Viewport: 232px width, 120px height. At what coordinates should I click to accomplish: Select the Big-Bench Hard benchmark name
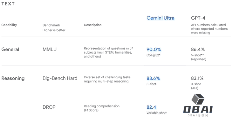point(60,78)
